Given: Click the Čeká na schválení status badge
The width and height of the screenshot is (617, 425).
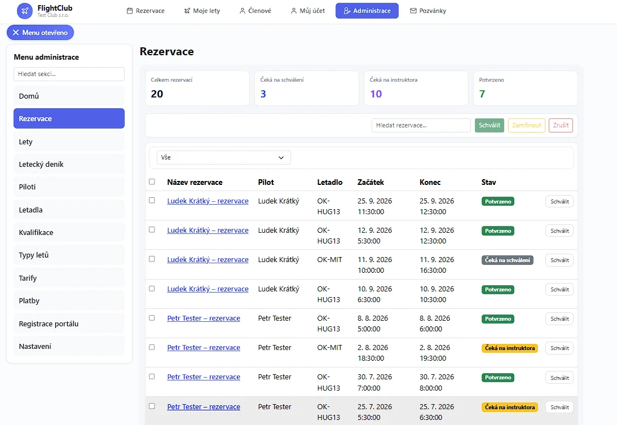Looking at the screenshot, I should [507, 260].
